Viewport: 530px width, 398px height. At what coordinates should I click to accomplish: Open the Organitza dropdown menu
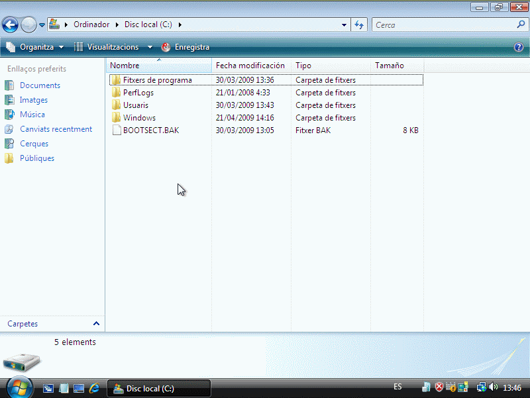(35, 47)
